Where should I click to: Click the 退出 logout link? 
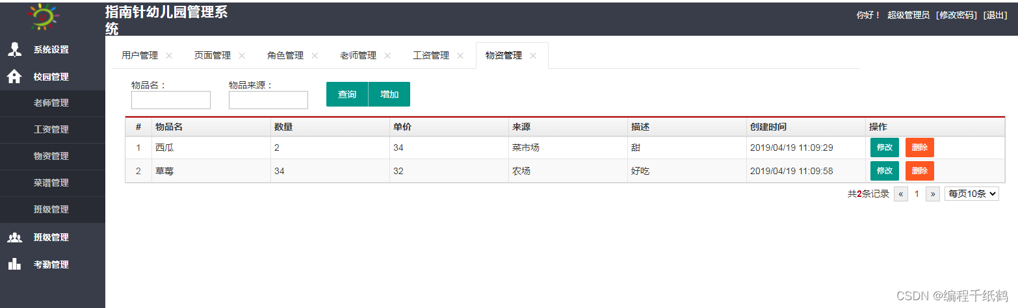click(x=995, y=15)
